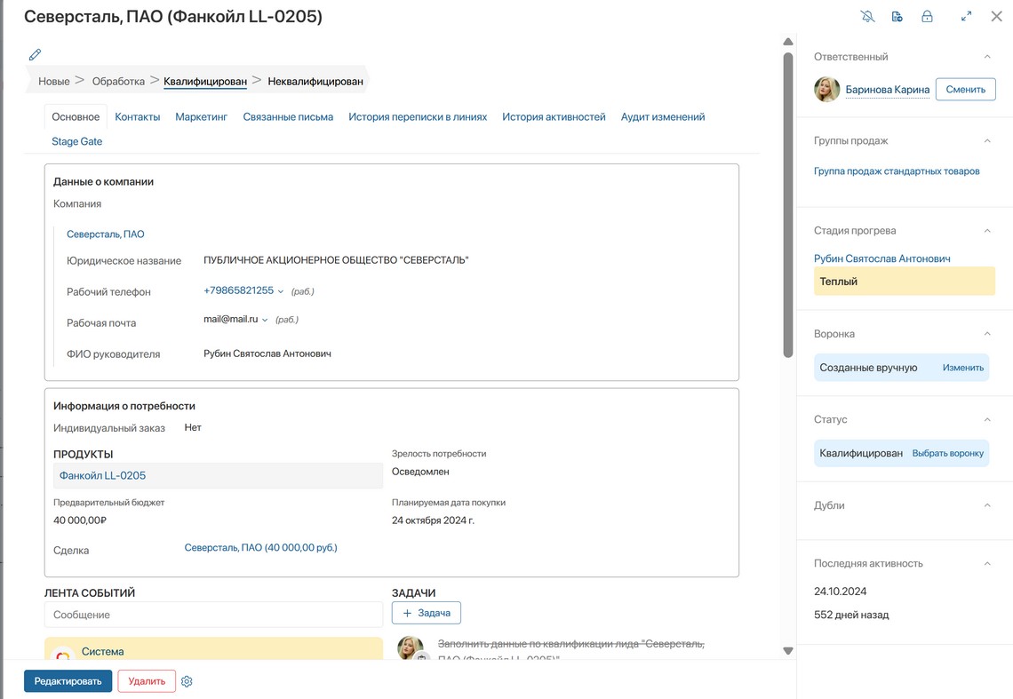This screenshot has height=699, width=1013.
Task: Click the Сменить button
Action: (966, 89)
